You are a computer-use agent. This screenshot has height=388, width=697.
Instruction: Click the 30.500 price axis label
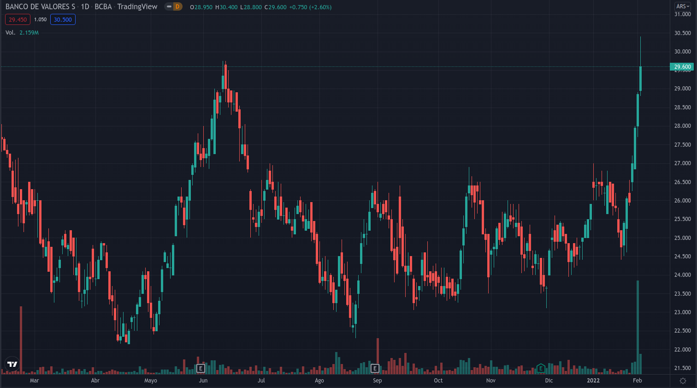tap(683, 33)
